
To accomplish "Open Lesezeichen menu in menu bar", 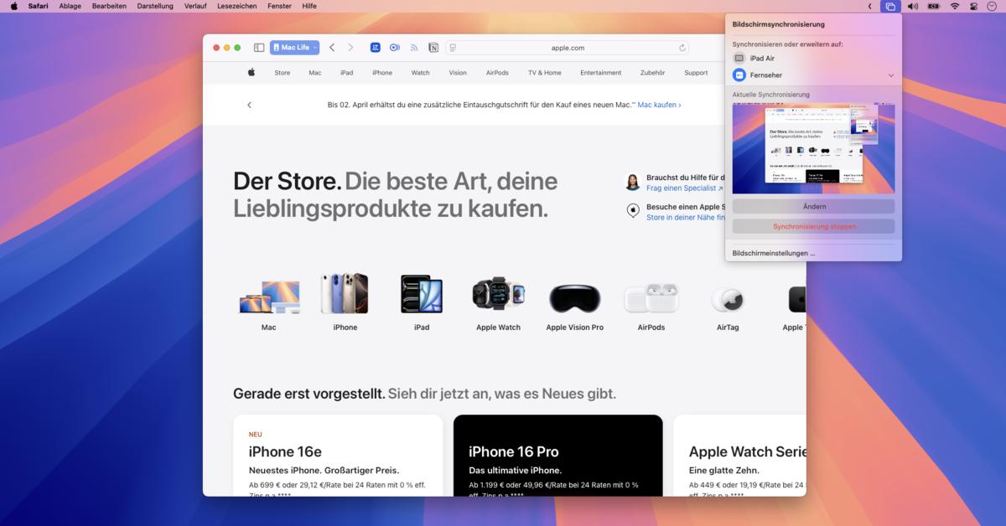I will [x=237, y=6].
